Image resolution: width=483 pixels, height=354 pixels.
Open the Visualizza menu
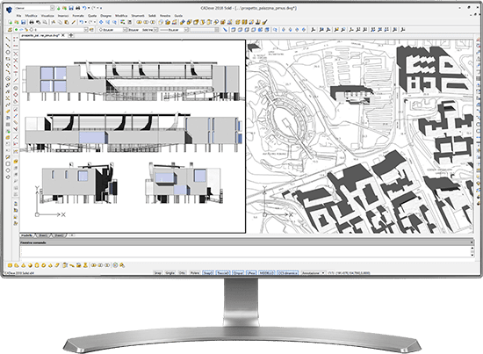tap(47, 16)
